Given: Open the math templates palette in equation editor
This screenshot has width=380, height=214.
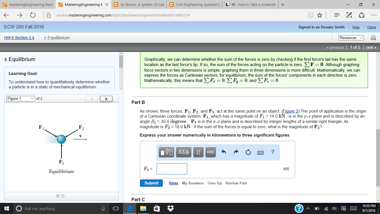Looking at the screenshot, I should click(x=166, y=152).
